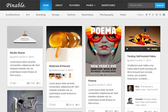Open the Facebook follow icon
168x112 pixels.
coord(150,15)
